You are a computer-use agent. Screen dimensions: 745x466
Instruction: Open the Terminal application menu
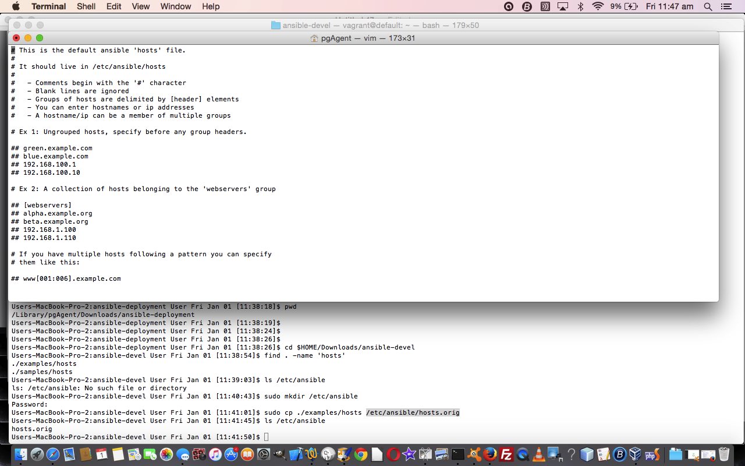(x=48, y=6)
